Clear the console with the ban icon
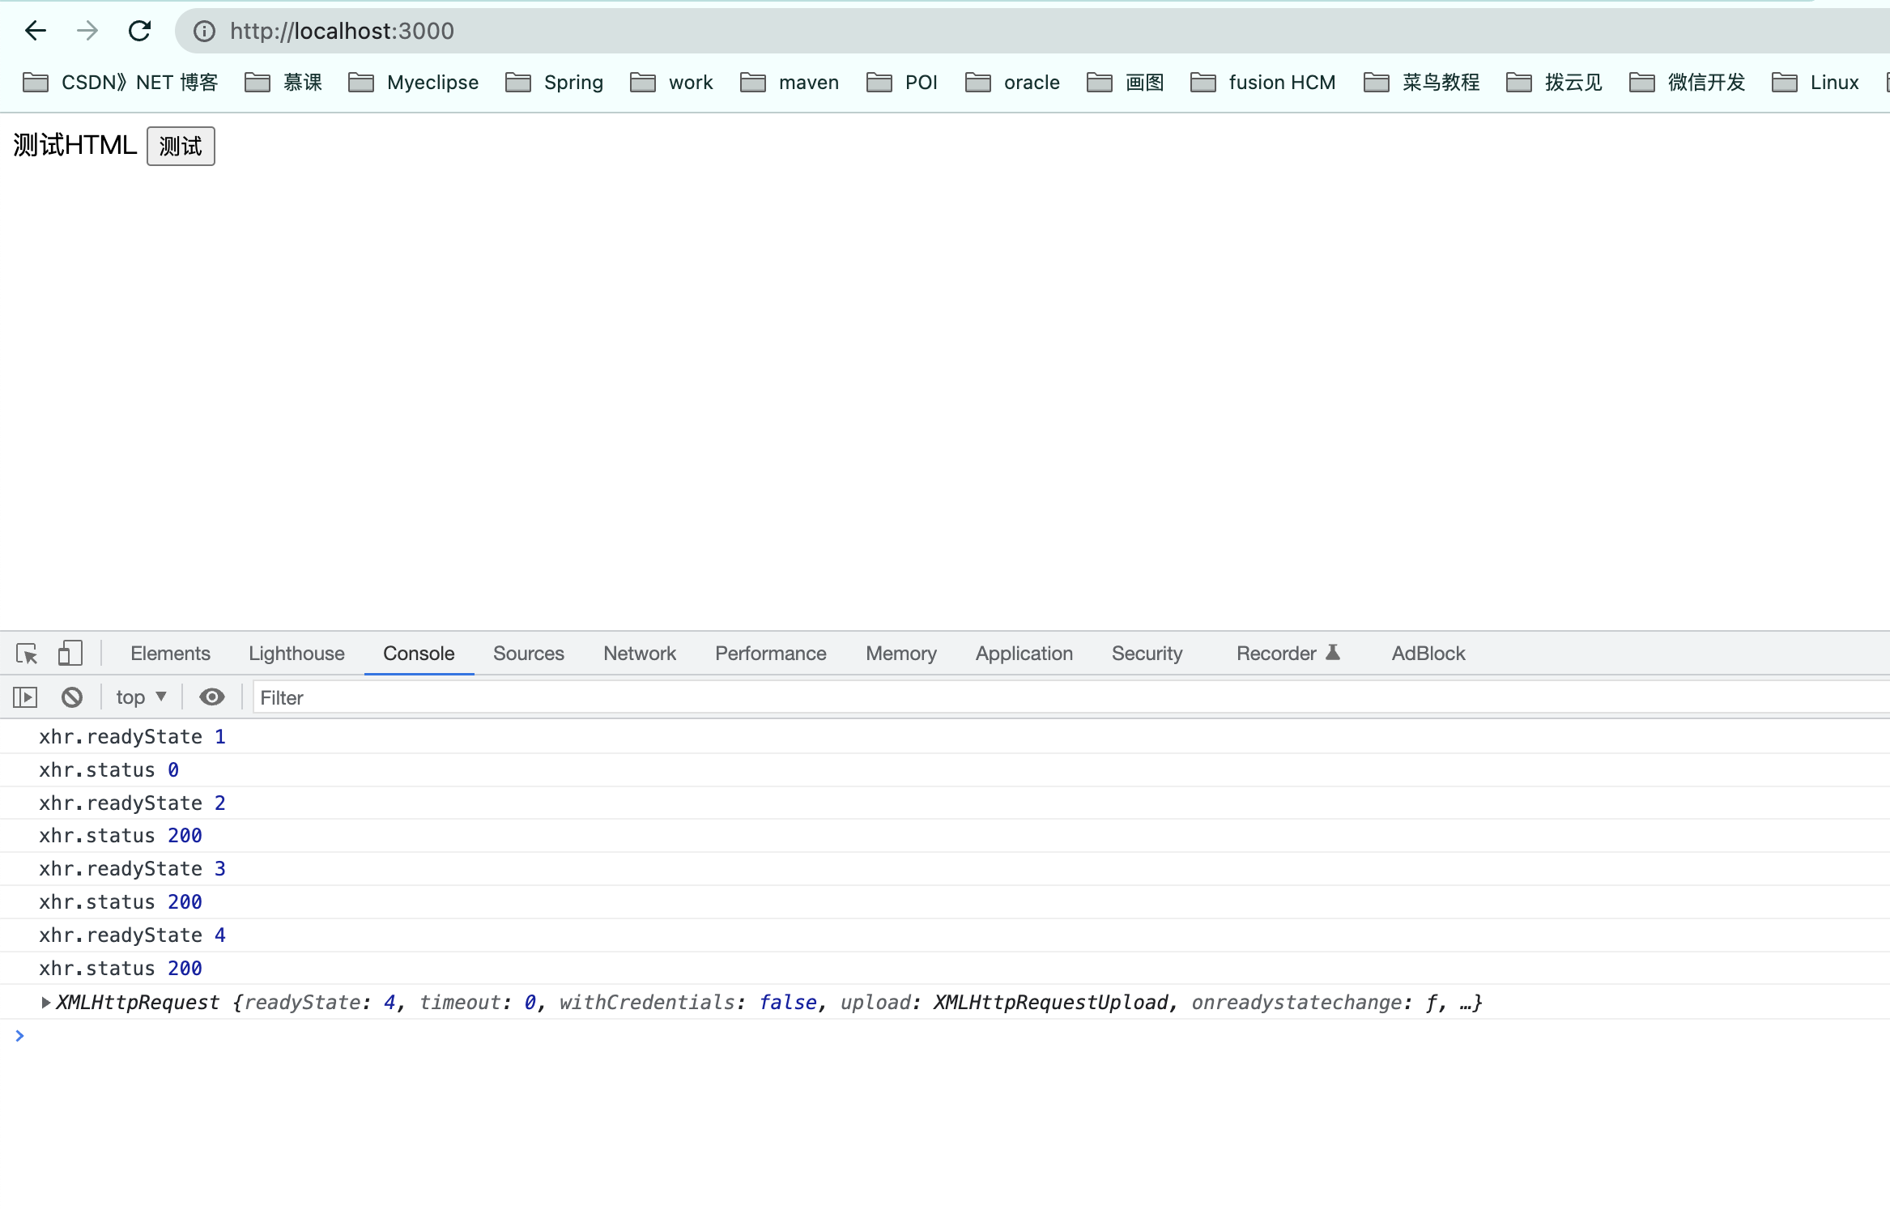1890x1210 pixels. click(72, 697)
